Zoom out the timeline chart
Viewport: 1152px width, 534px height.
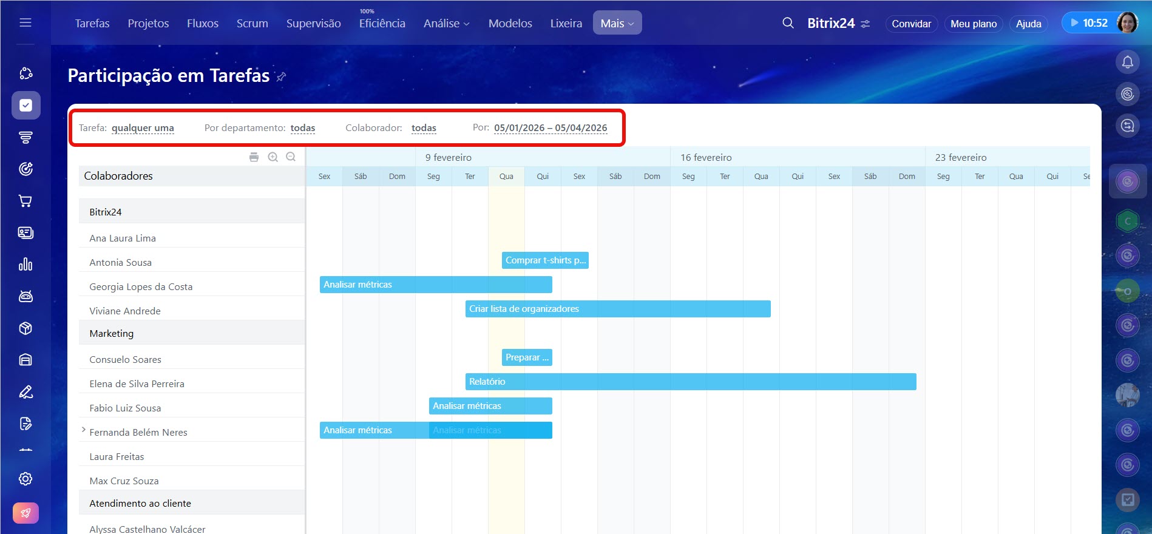coord(291,157)
